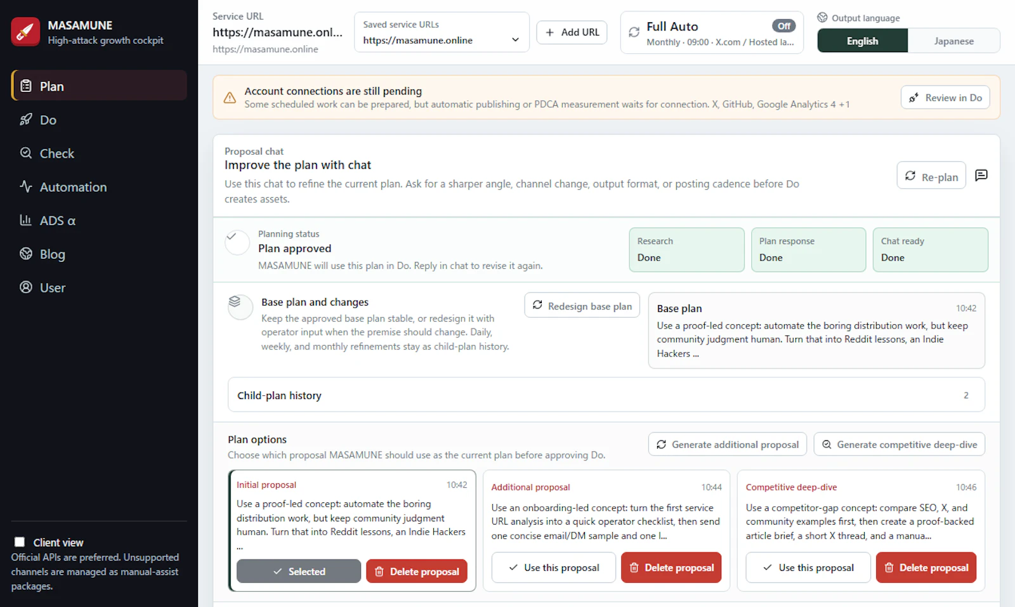The width and height of the screenshot is (1015, 607).
Task: Click the Add URL button
Action: [572, 32]
